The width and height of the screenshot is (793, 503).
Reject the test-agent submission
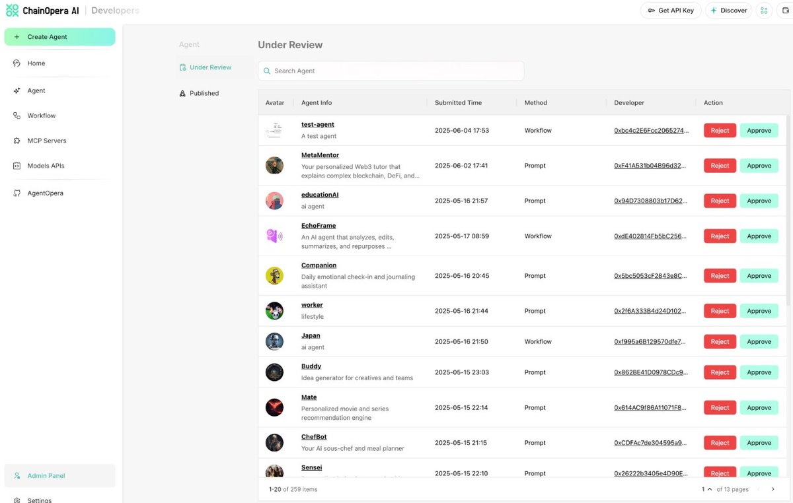coord(720,131)
